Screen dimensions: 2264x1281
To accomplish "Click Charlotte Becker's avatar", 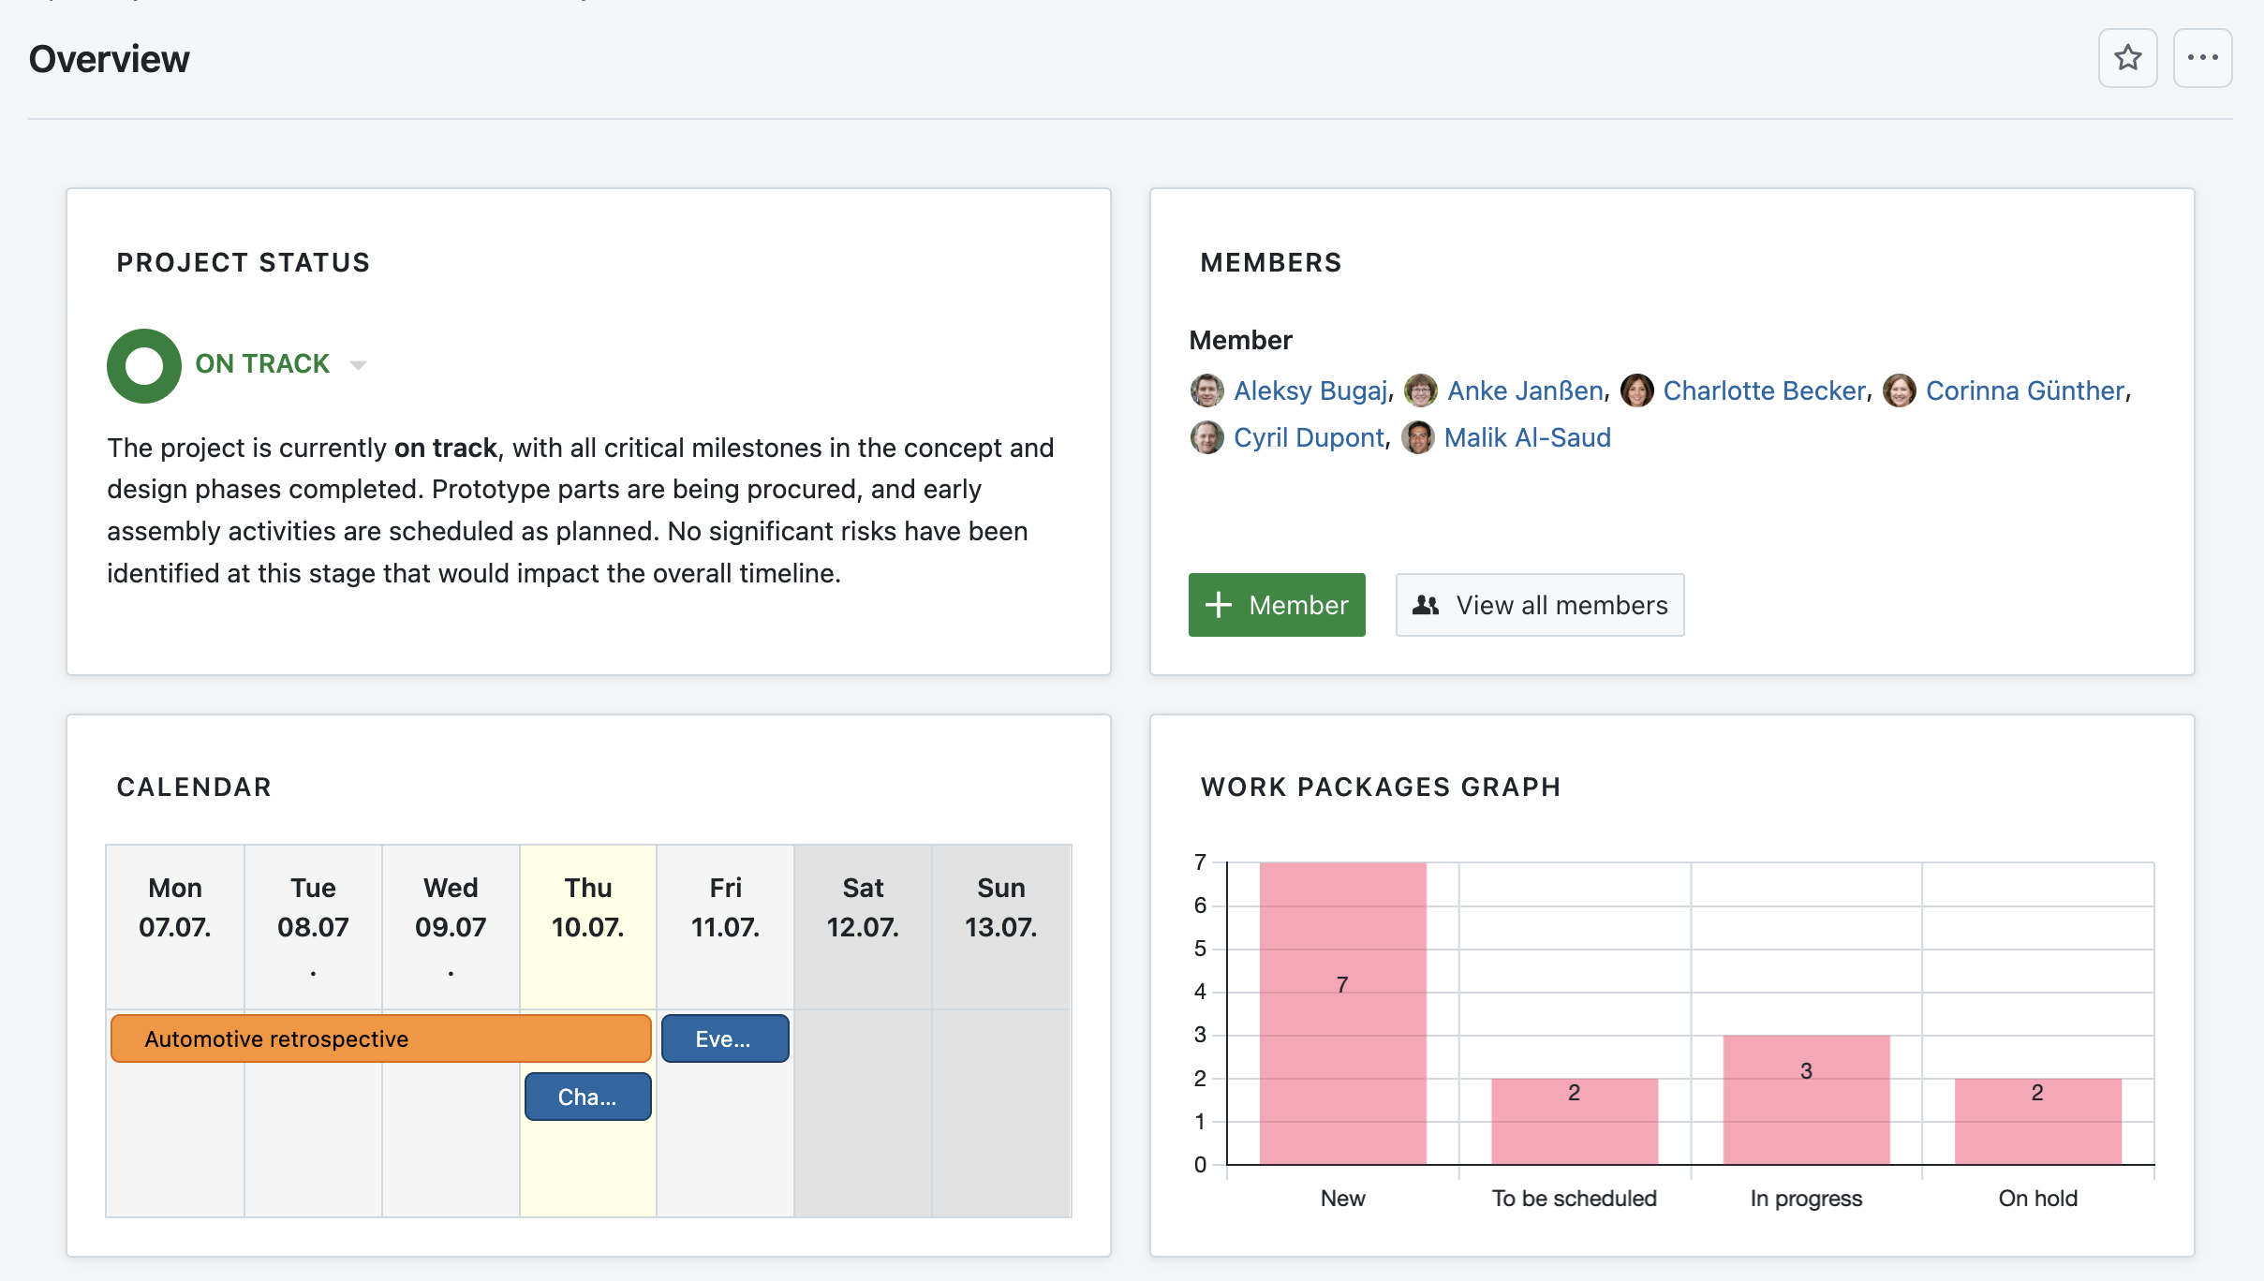I will click(1637, 390).
